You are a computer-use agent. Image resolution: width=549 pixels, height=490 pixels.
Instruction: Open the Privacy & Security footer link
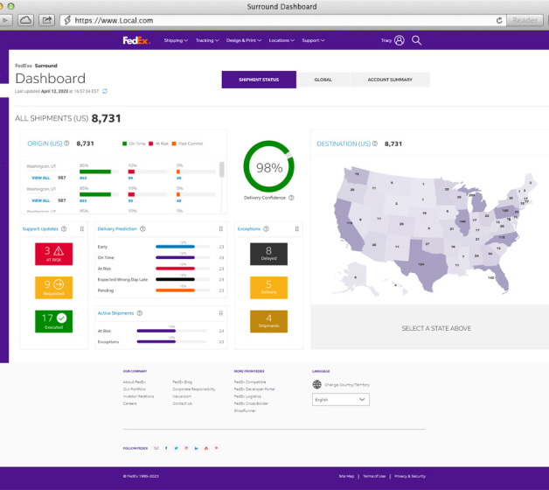pos(410,476)
